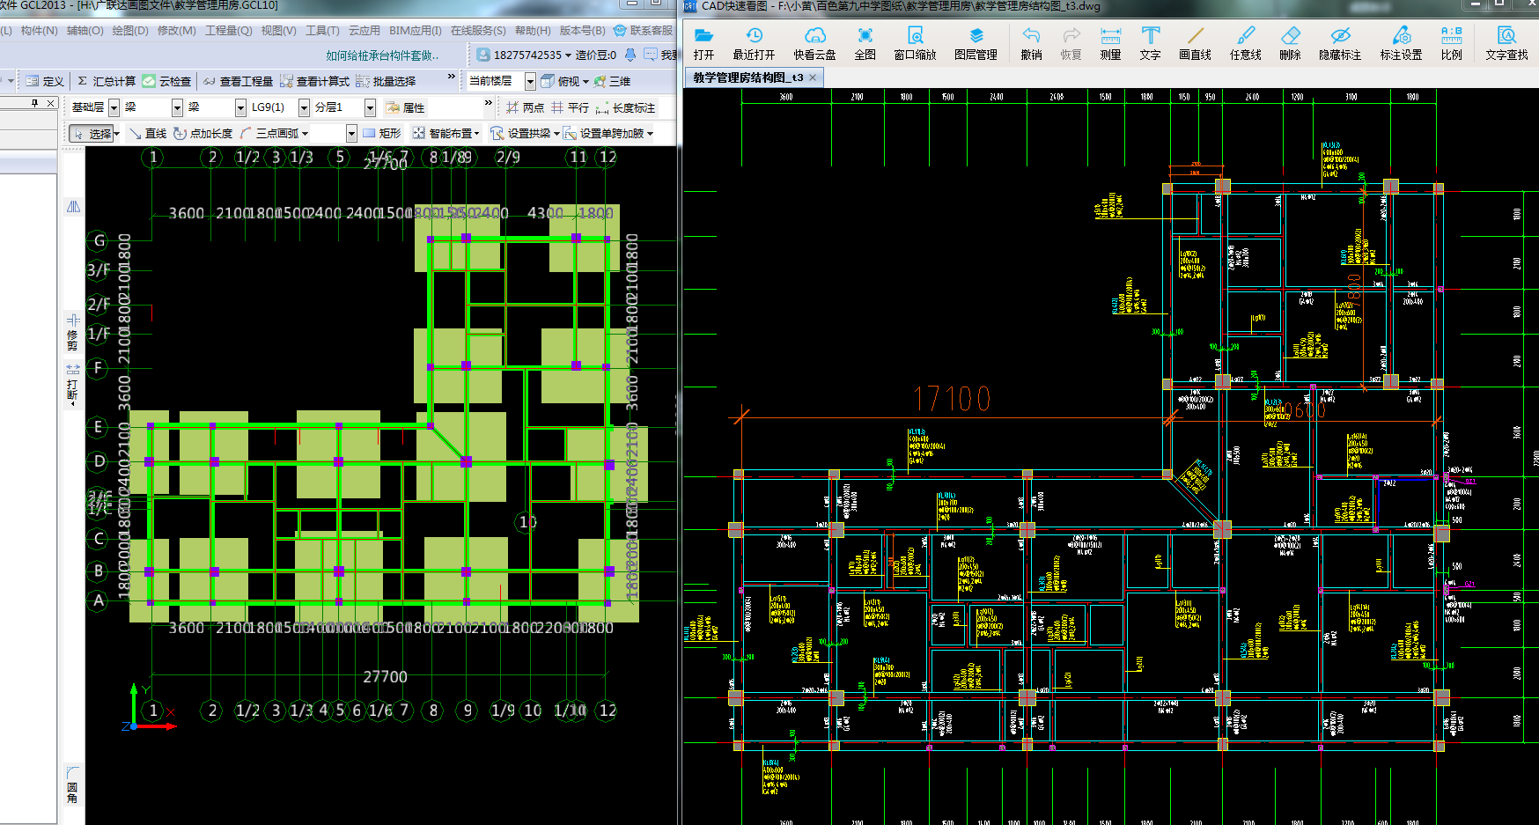Viewport: 1539px width, 825px height.
Task: Click the 定义 define button
Action: tap(45, 81)
